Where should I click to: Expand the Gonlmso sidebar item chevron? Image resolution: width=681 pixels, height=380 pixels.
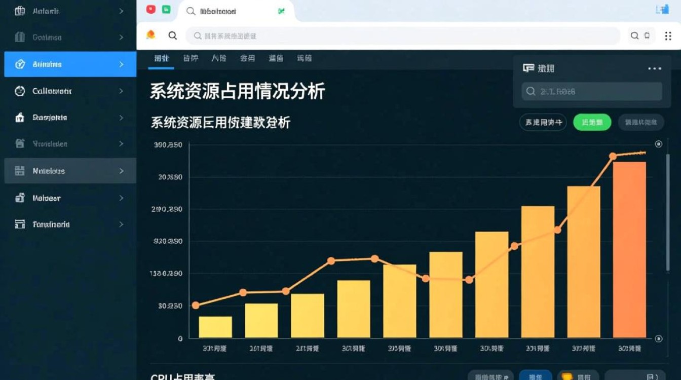pos(121,37)
